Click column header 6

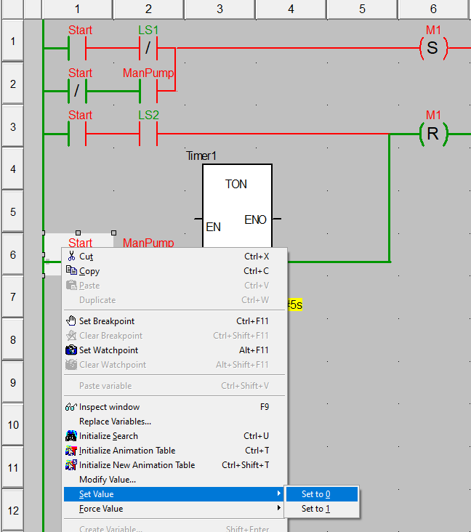click(x=433, y=9)
